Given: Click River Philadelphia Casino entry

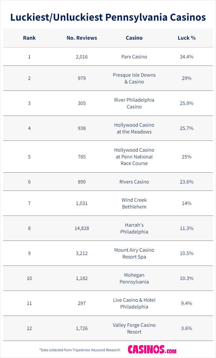Looking at the screenshot, I should (134, 103).
